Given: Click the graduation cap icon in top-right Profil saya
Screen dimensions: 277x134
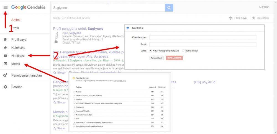Looking at the screenshot, I should click(230, 18).
